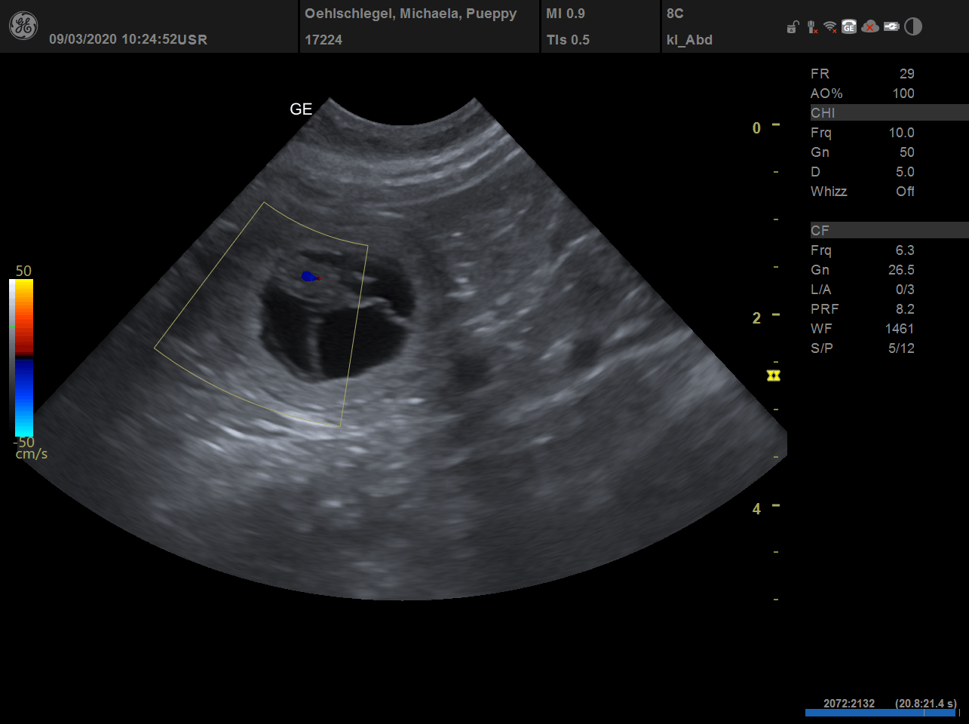Click the color flow velocity scale bar
969x724 pixels.
[x=23, y=357]
